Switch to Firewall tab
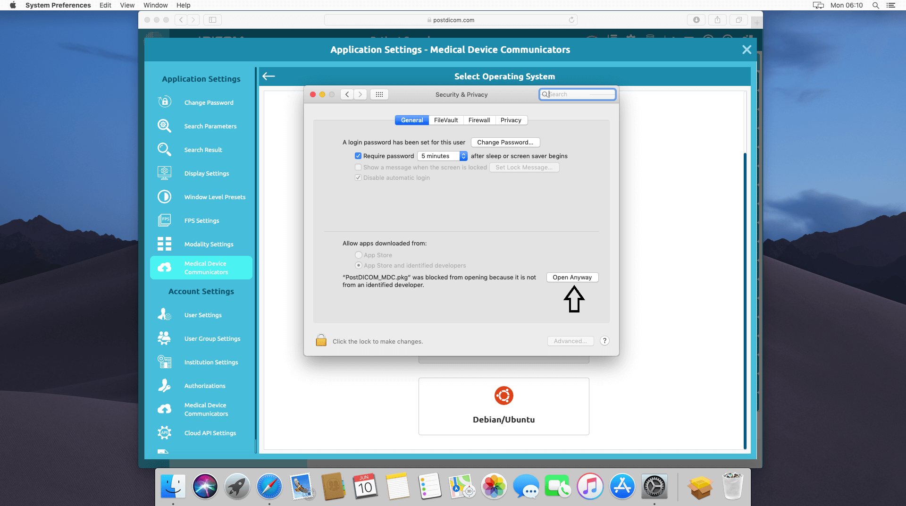This screenshot has height=506, width=906. pyautogui.click(x=479, y=120)
